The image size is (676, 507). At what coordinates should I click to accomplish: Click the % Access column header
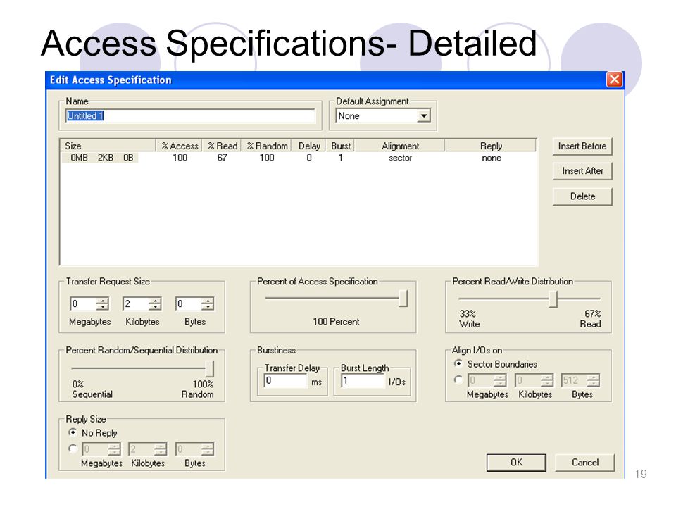point(179,146)
